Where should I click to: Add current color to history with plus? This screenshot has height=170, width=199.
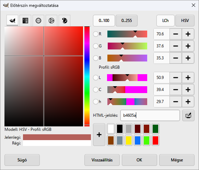(99, 135)
